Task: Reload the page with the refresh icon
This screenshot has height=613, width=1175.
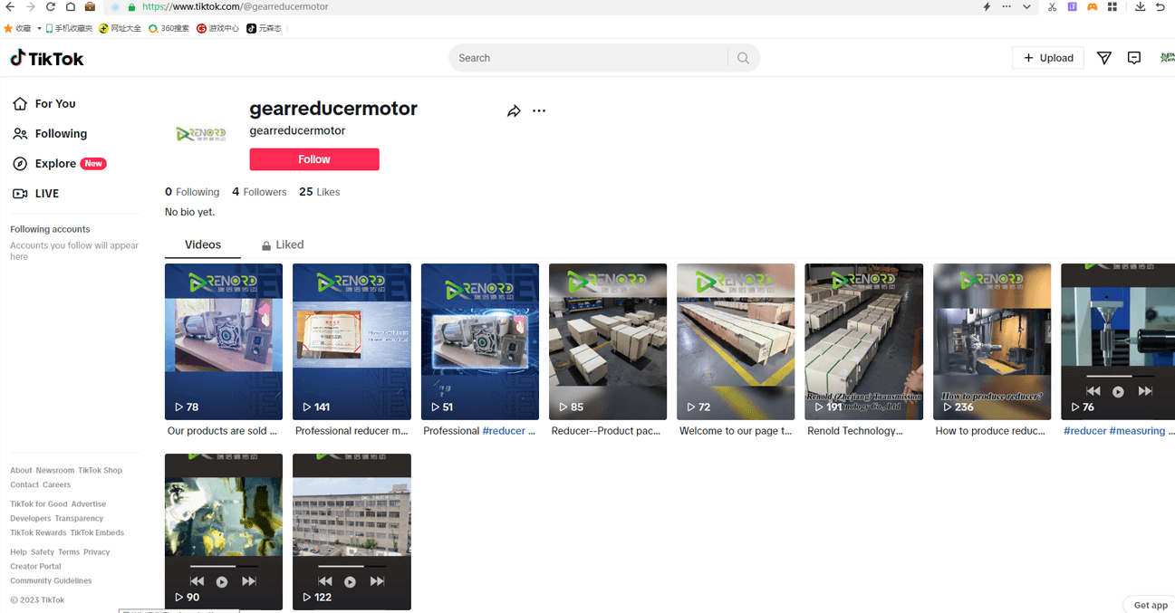Action: pos(51,6)
